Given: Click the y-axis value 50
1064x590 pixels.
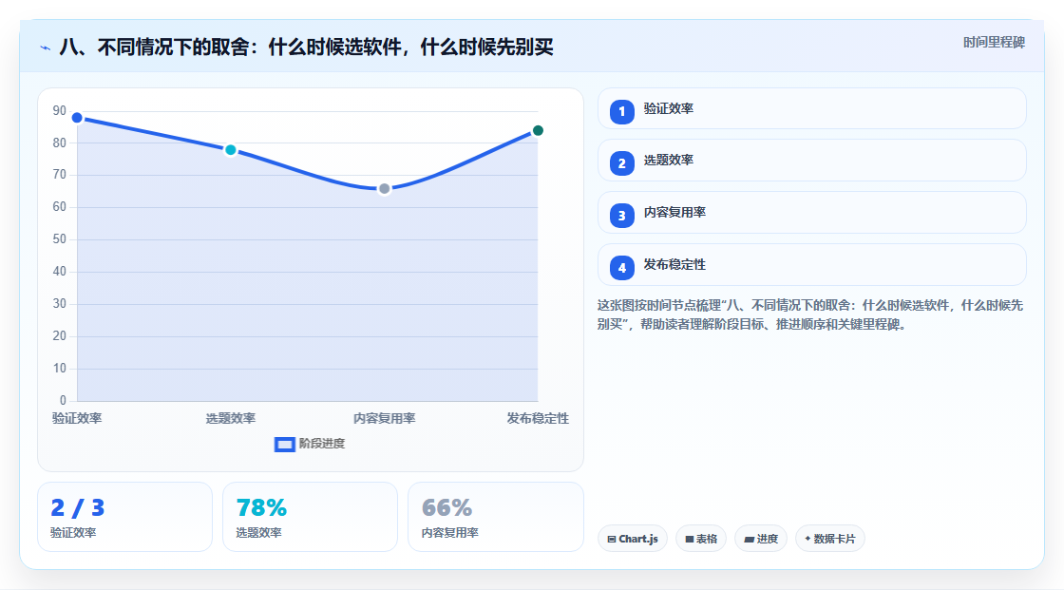Looking at the screenshot, I should tap(60, 239).
